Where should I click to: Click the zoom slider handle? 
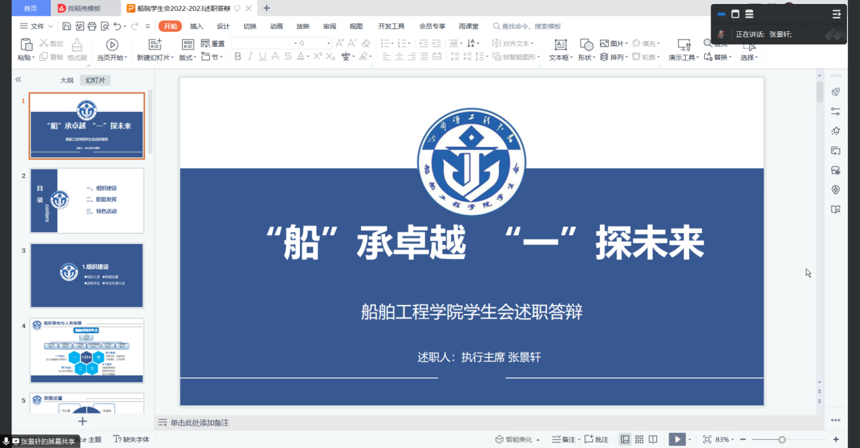782,439
